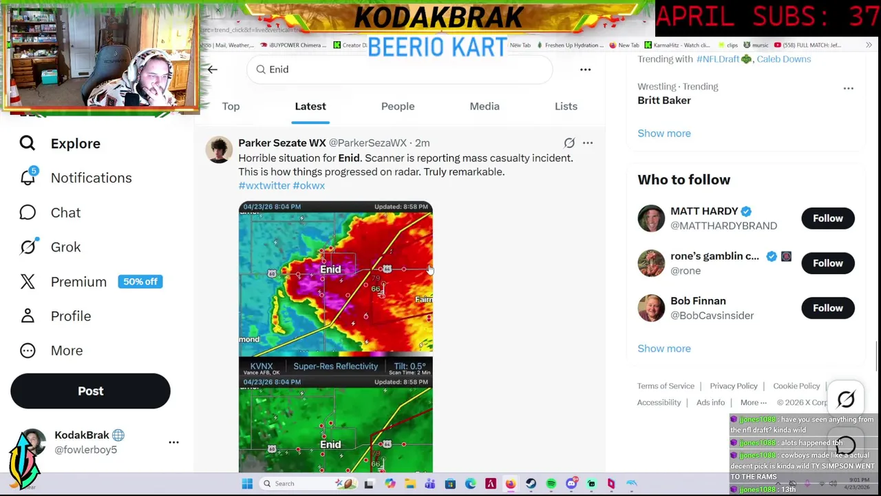The image size is (881, 496).
Task: Open Steam from the taskbar
Action: pos(531,484)
